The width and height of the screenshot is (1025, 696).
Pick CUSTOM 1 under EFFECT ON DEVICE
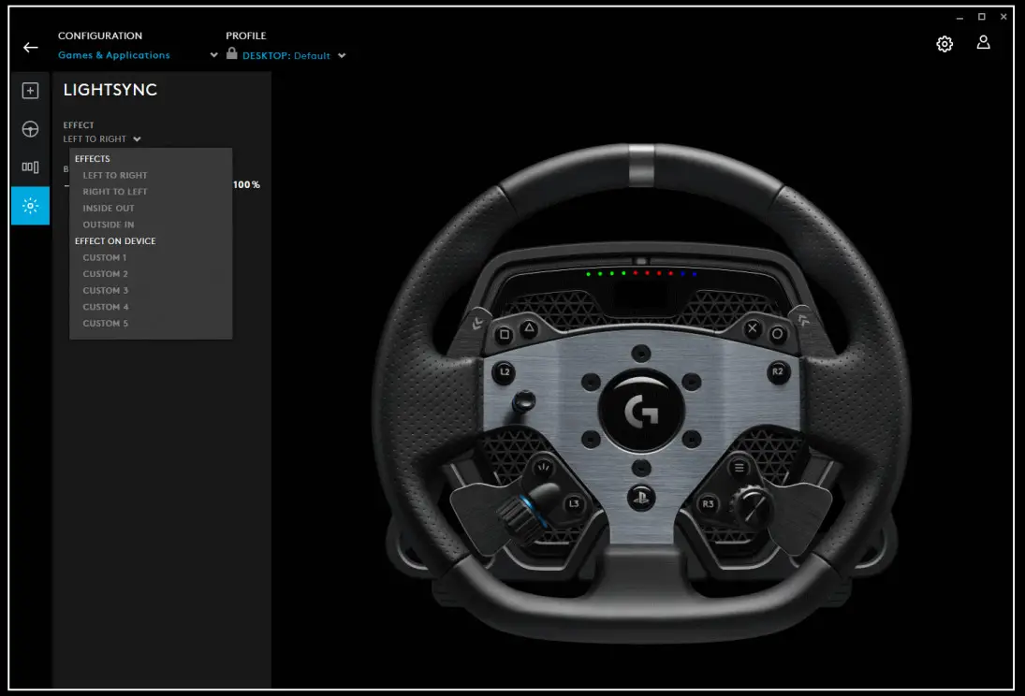[x=104, y=257]
